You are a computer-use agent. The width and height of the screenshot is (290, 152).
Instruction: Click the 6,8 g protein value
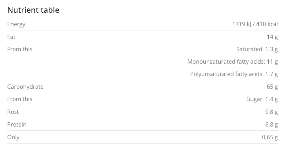(x=271, y=124)
